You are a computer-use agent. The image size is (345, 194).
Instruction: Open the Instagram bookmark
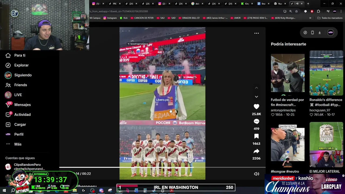click(110, 18)
